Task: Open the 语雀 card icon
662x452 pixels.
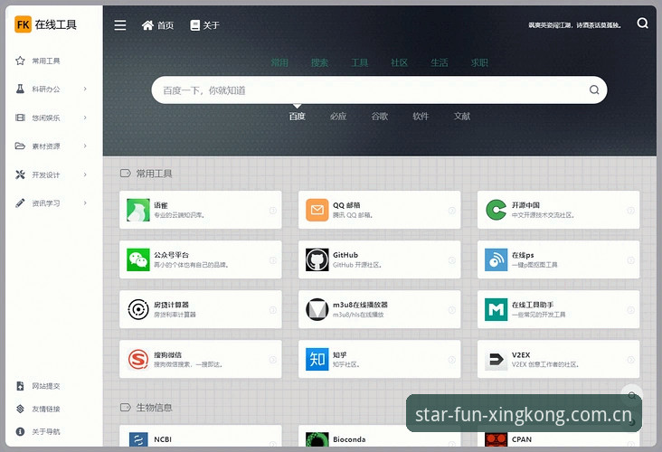Action: pos(138,210)
